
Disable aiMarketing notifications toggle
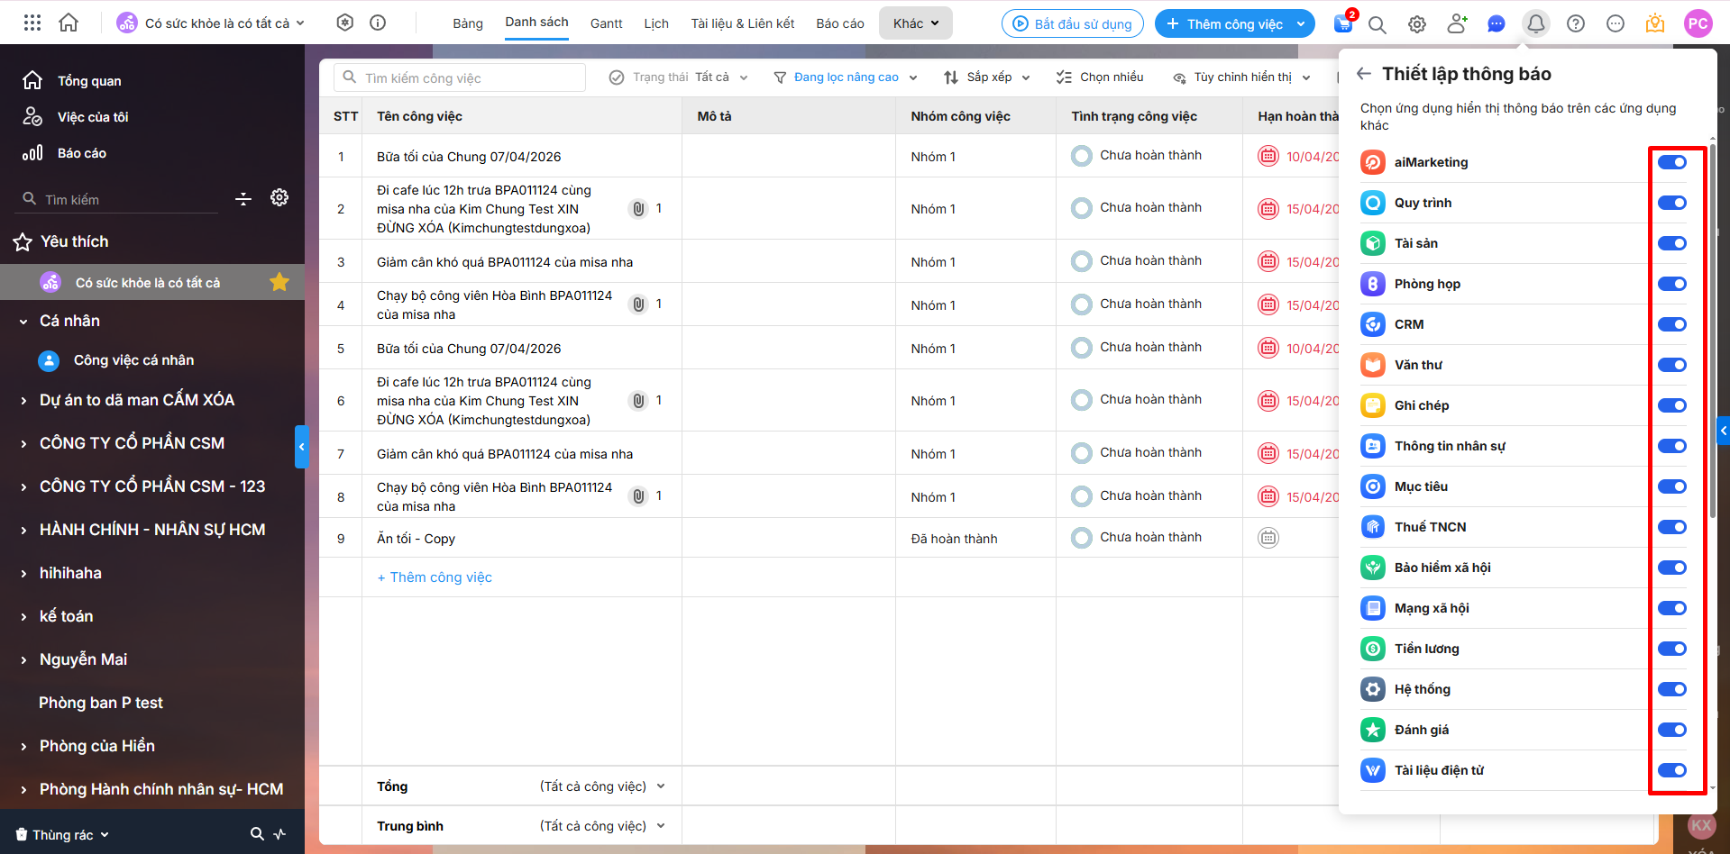coord(1671,162)
